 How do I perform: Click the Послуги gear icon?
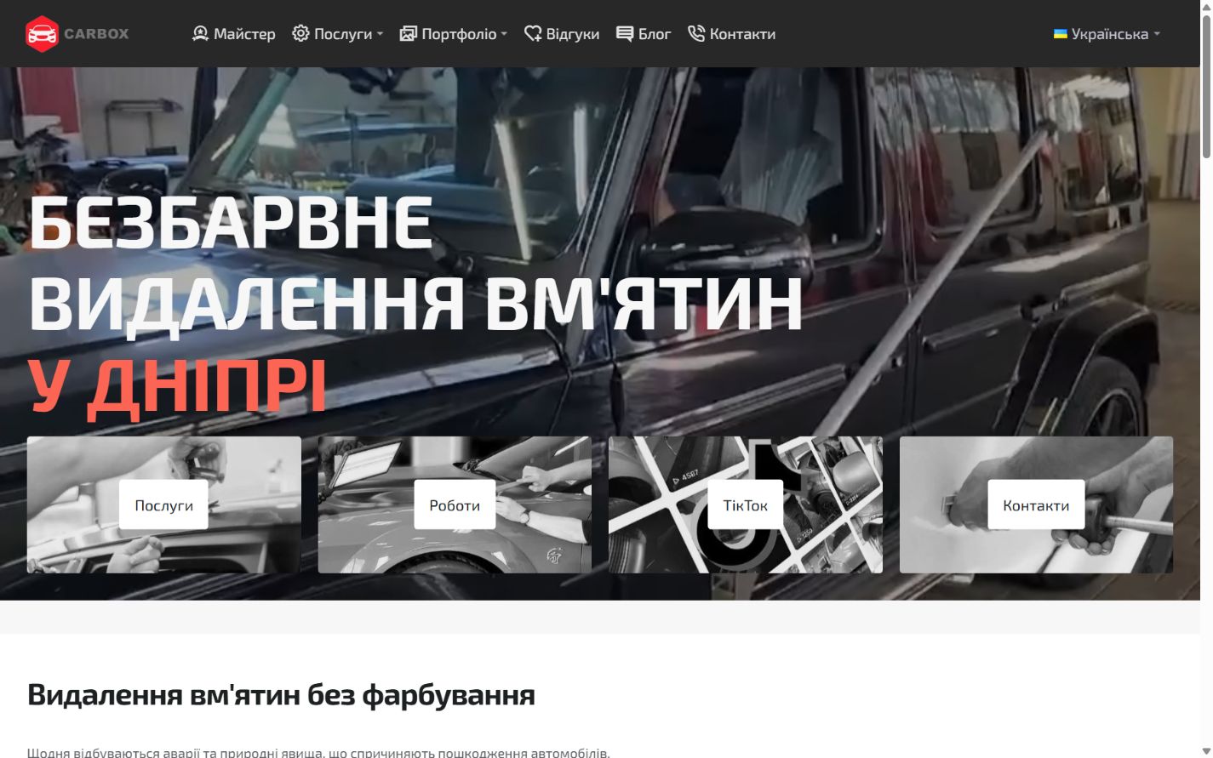pos(300,34)
